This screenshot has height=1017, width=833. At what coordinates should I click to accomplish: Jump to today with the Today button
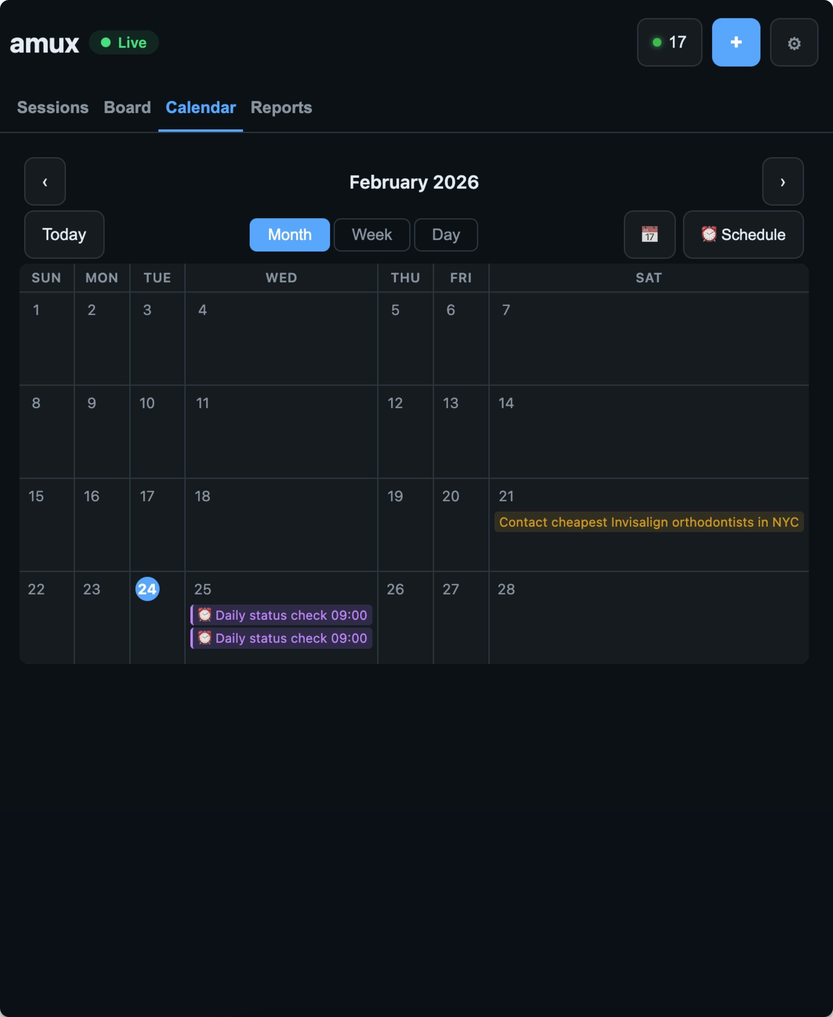64,235
